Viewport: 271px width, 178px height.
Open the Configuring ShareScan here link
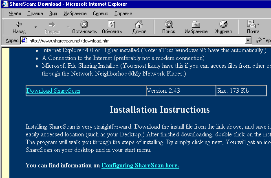click(140, 165)
